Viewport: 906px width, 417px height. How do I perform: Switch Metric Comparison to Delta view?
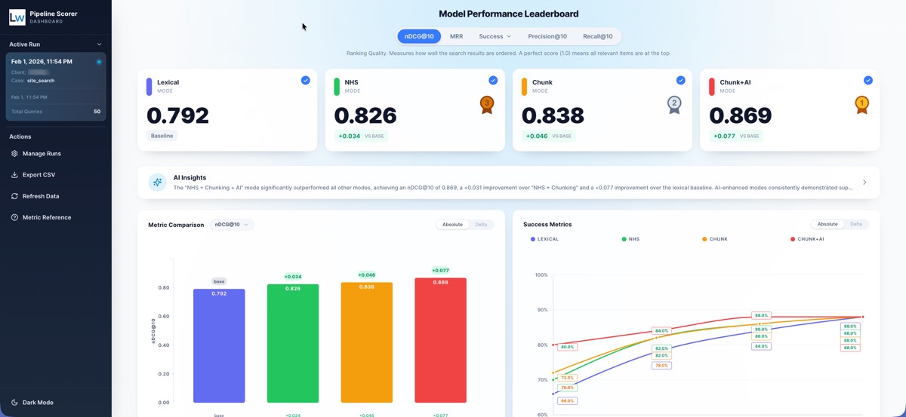pos(481,225)
